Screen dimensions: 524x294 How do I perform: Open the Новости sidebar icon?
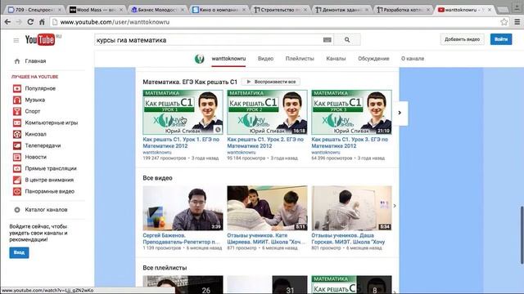(17, 157)
